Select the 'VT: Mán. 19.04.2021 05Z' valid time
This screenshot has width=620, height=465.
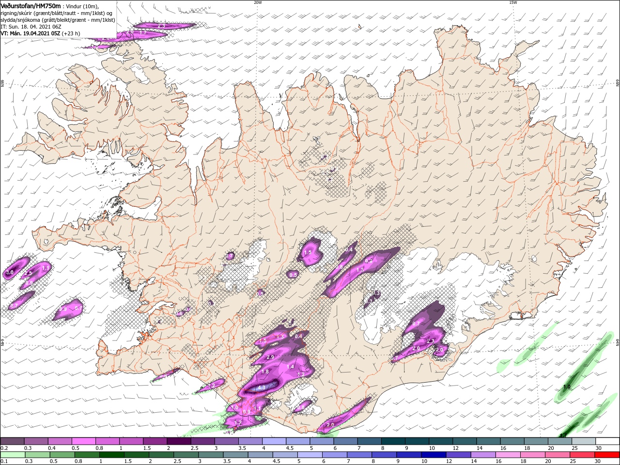coord(30,33)
